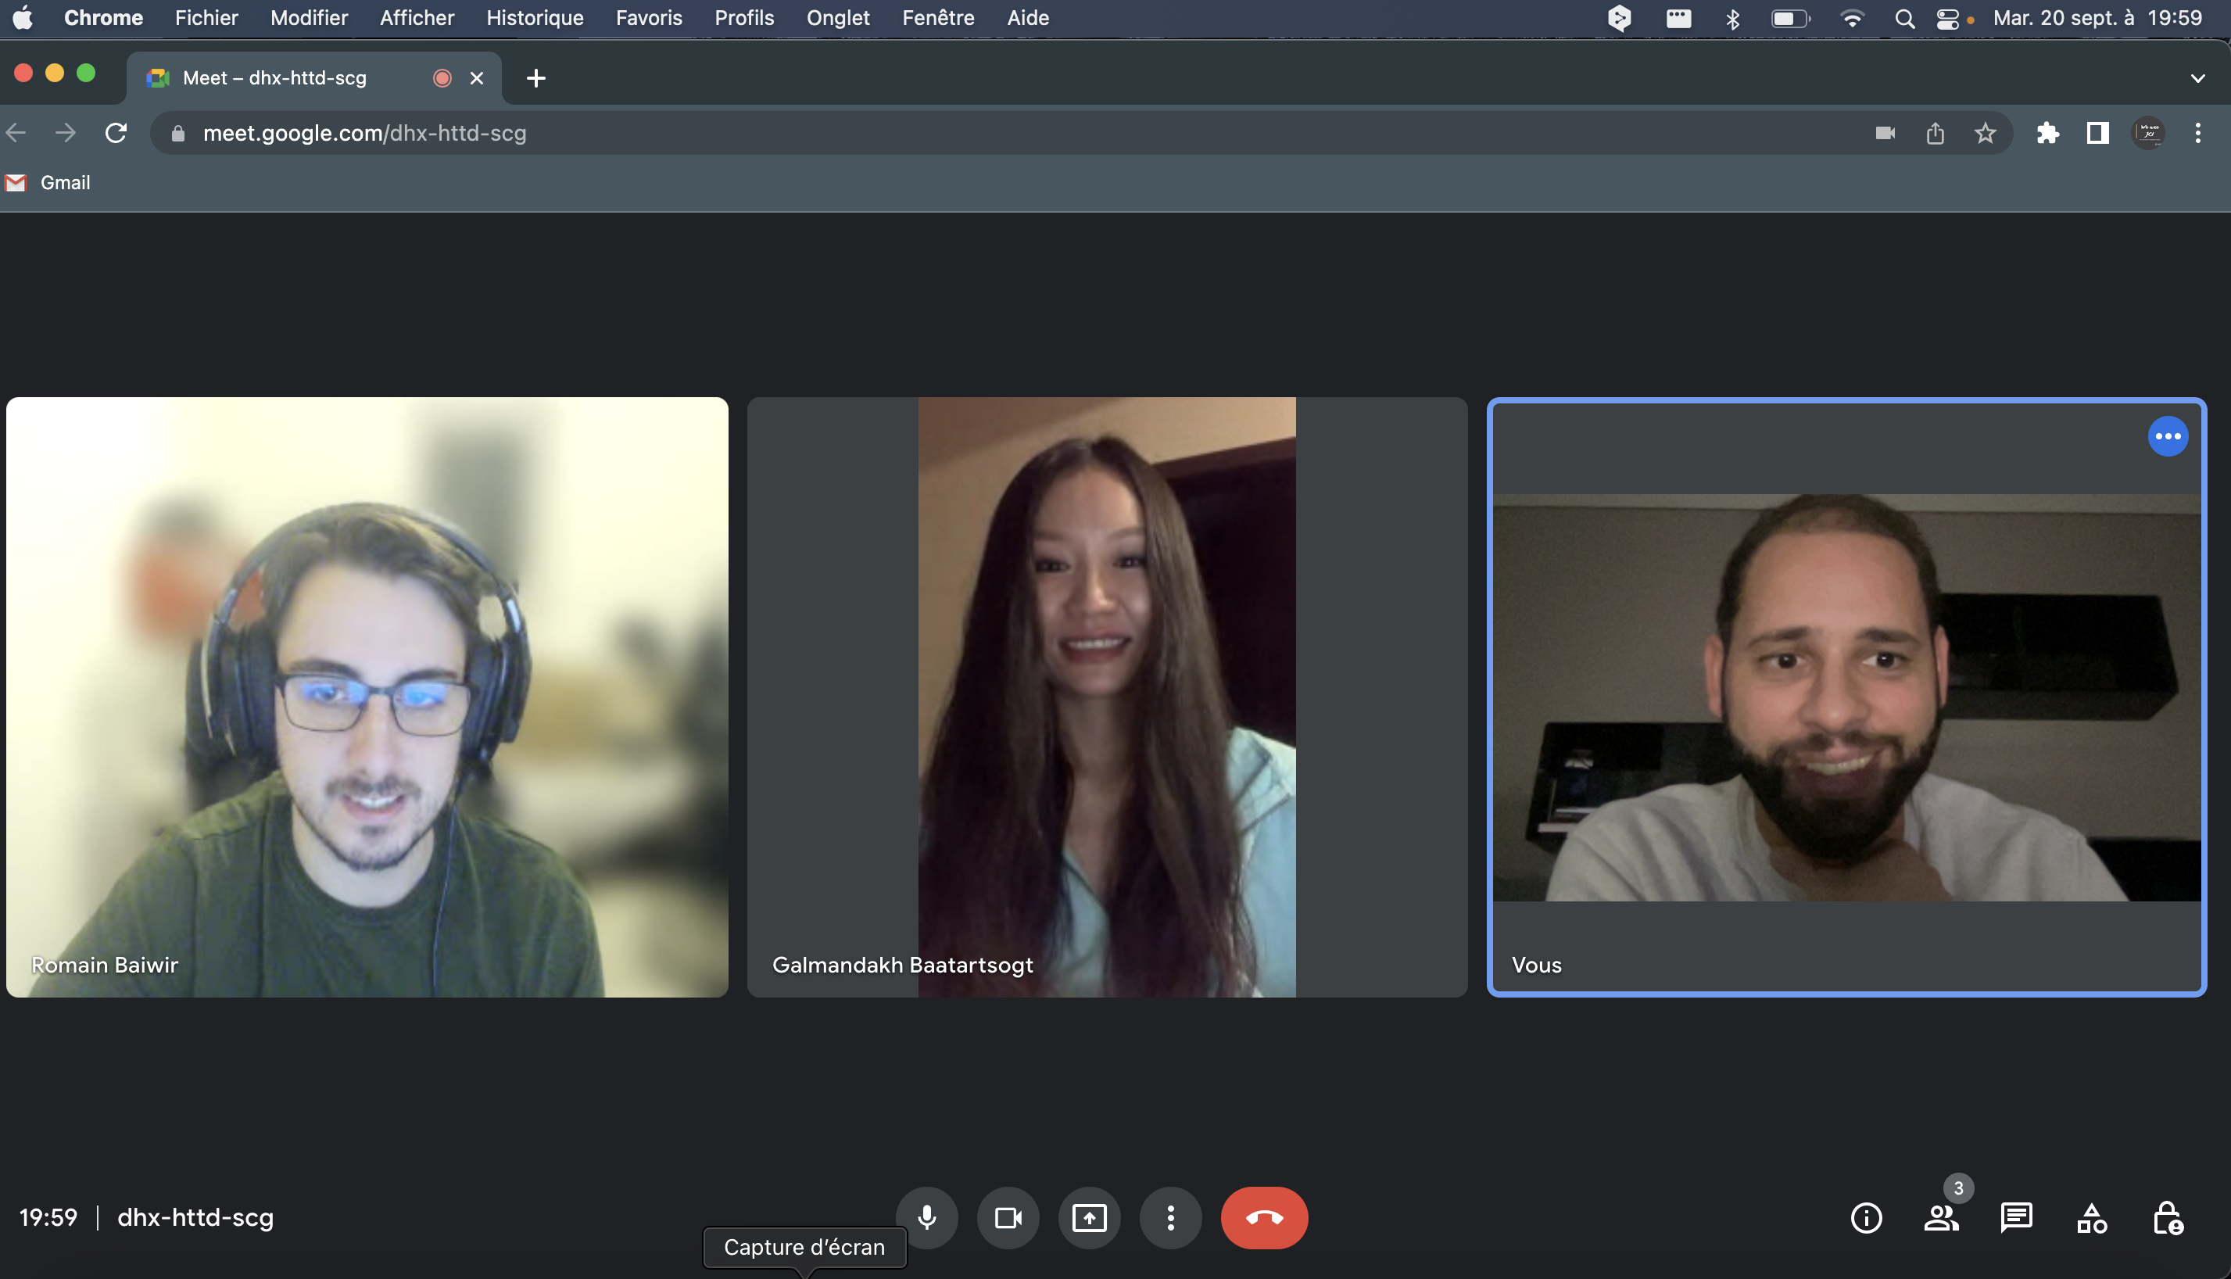Expand the tab search chevron
This screenshot has width=2231, height=1279.
(x=2197, y=78)
